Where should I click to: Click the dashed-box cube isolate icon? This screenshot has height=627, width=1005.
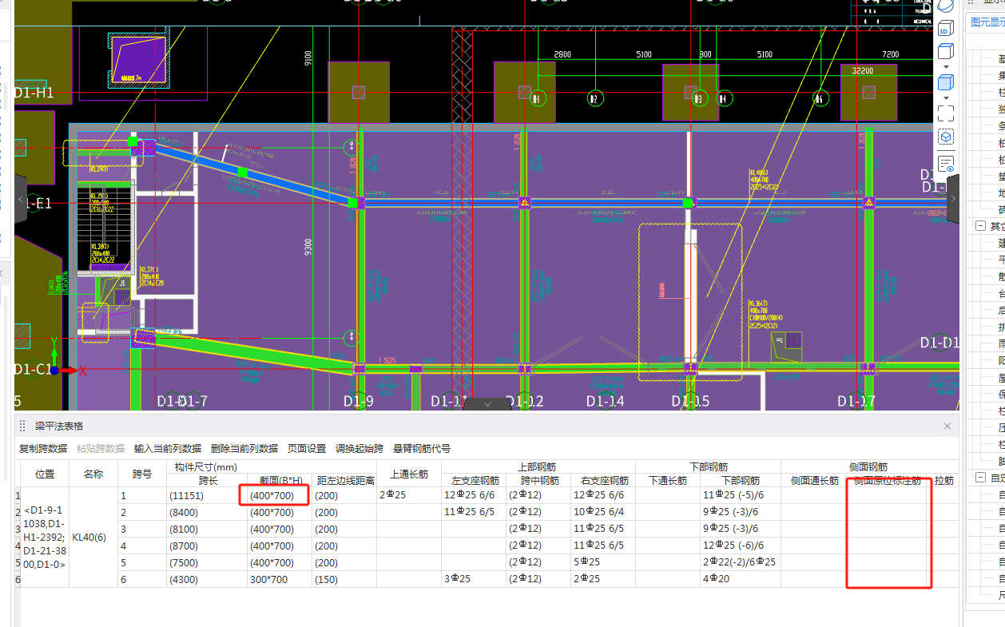[x=945, y=137]
